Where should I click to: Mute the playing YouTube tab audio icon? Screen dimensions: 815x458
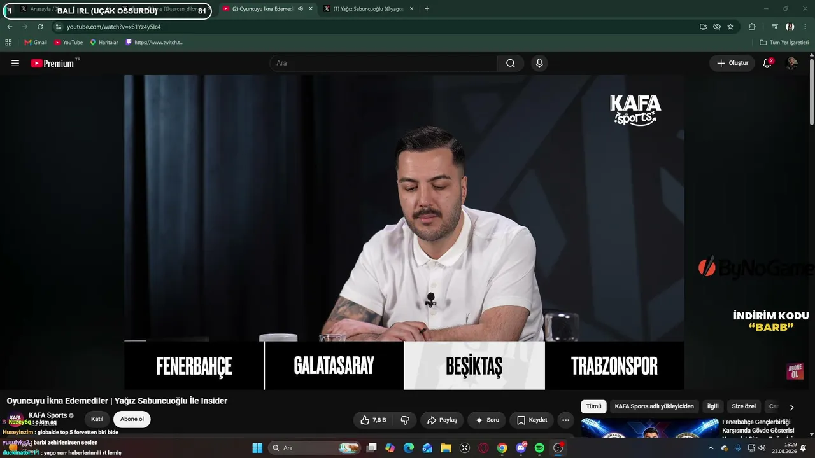pos(300,9)
